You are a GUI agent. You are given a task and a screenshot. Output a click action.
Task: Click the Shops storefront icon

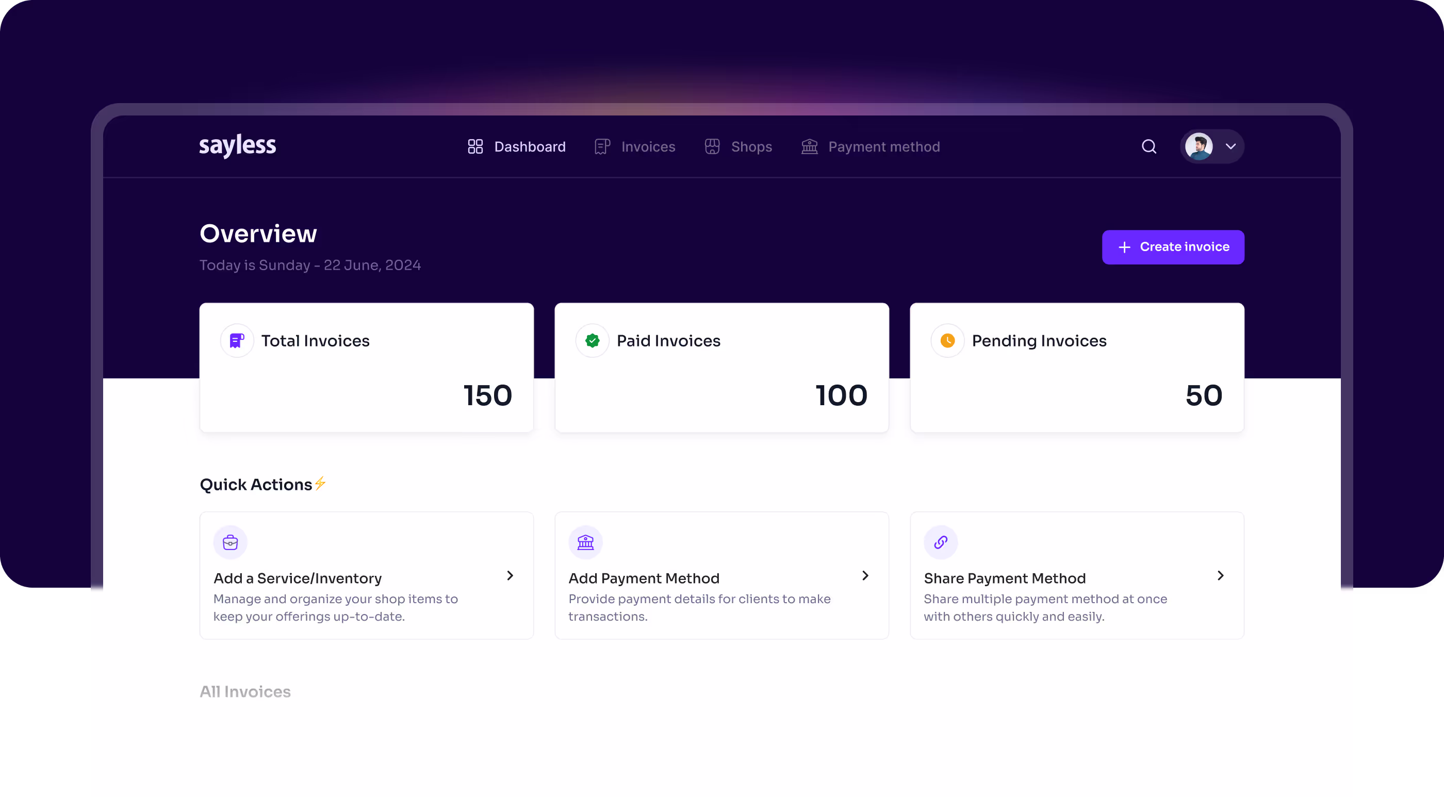pyautogui.click(x=712, y=147)
